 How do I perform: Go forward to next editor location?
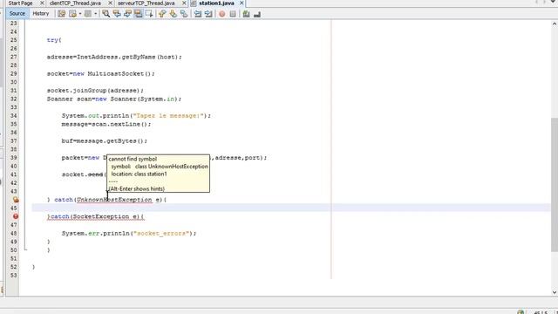[x=87, y=14]
